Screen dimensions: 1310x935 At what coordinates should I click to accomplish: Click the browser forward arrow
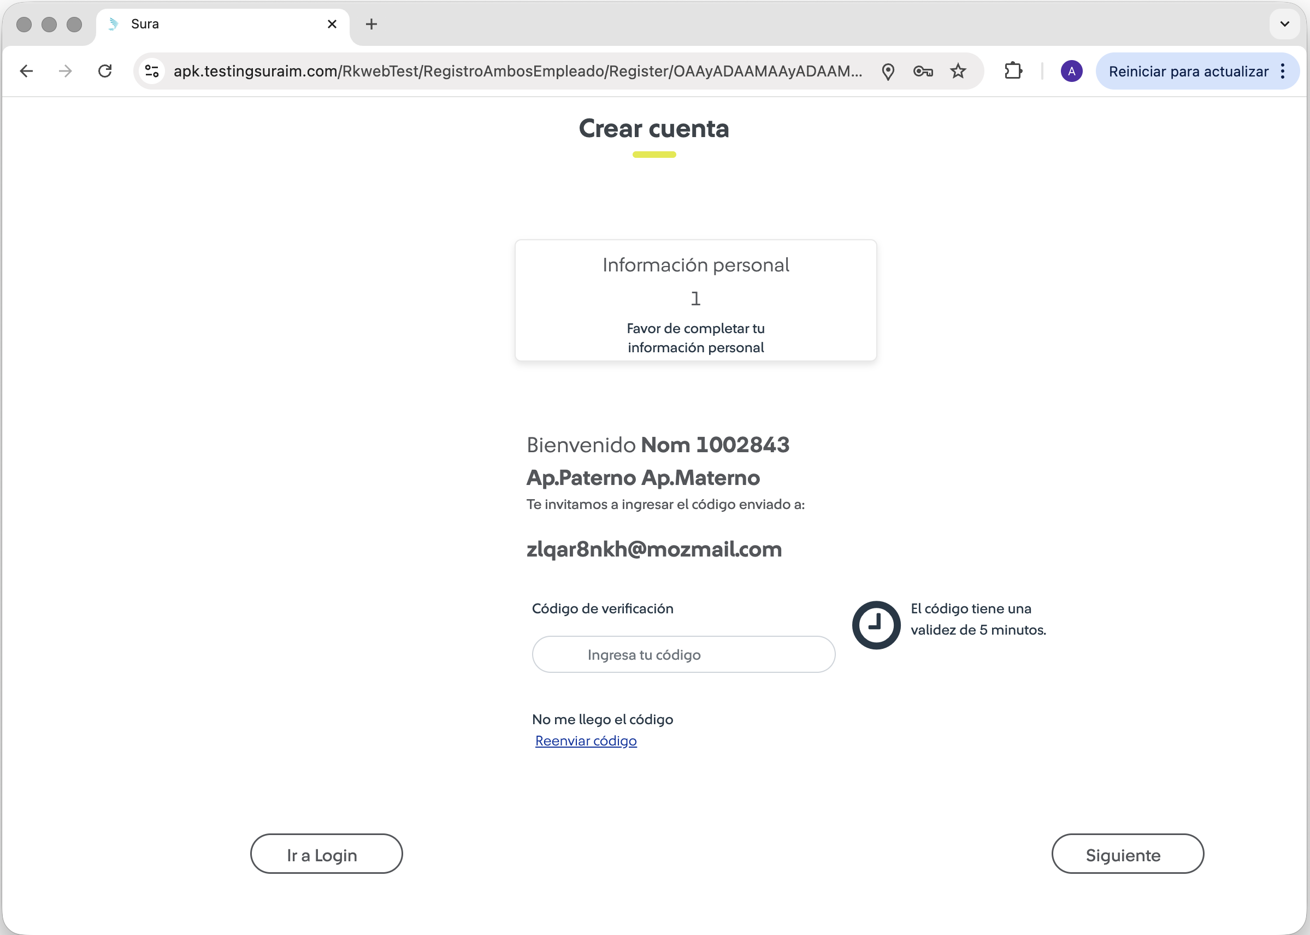66,72
